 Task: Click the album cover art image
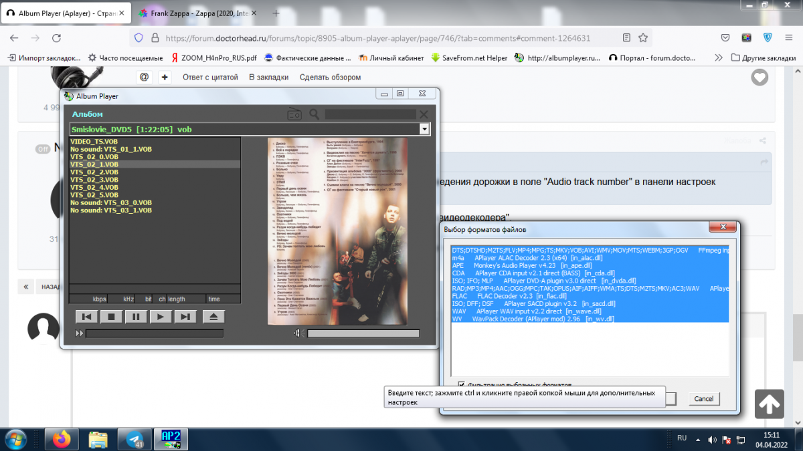(337, 231)
